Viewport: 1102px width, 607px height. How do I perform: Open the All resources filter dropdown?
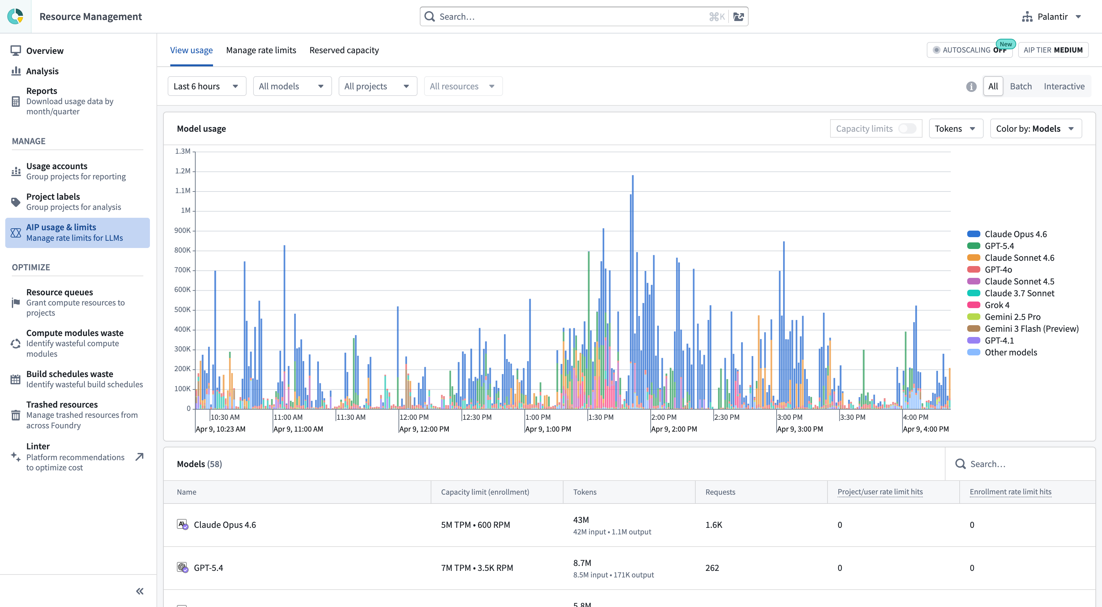[x=463, y=86]
